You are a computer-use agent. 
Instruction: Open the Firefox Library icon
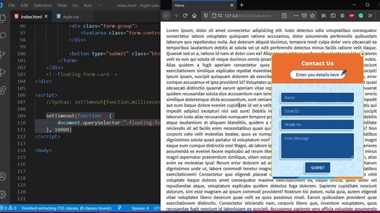[x=324, y=16]
